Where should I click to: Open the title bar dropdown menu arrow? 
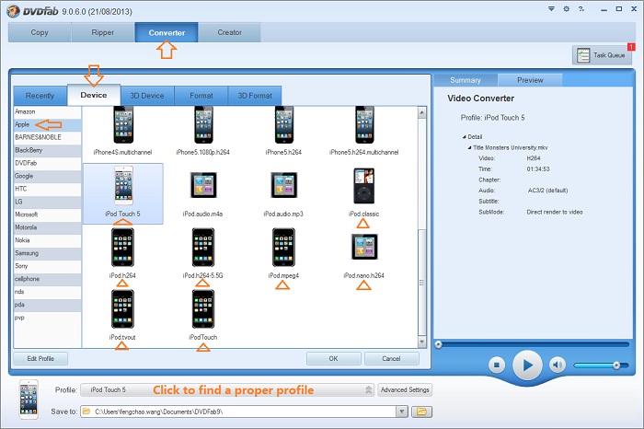click(x=551, y=8)
